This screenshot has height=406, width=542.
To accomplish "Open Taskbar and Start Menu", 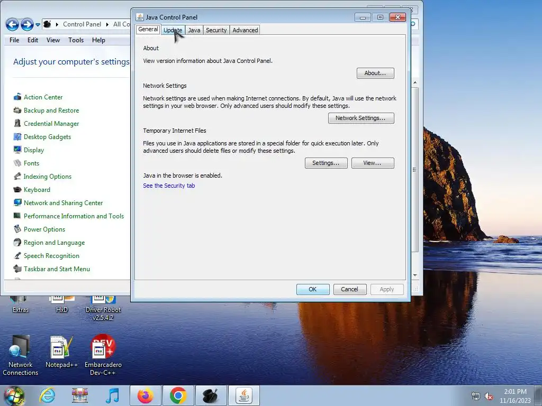I will click(x=57, y=269).
